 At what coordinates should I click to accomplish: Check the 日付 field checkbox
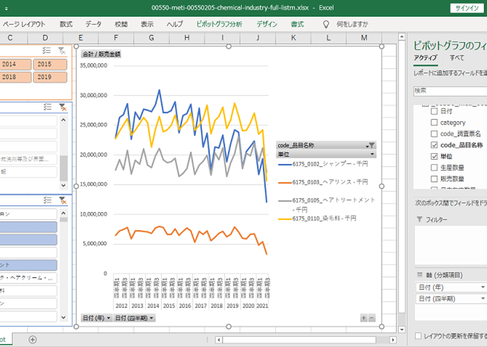coord(434,111)
